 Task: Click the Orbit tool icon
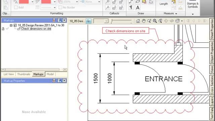click(x=166, y=21)
